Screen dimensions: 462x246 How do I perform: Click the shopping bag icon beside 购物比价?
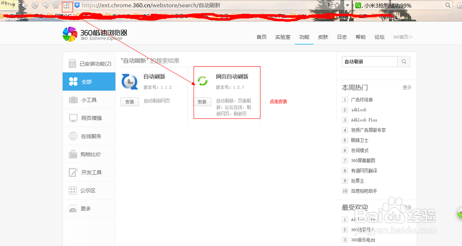(73, 154)
